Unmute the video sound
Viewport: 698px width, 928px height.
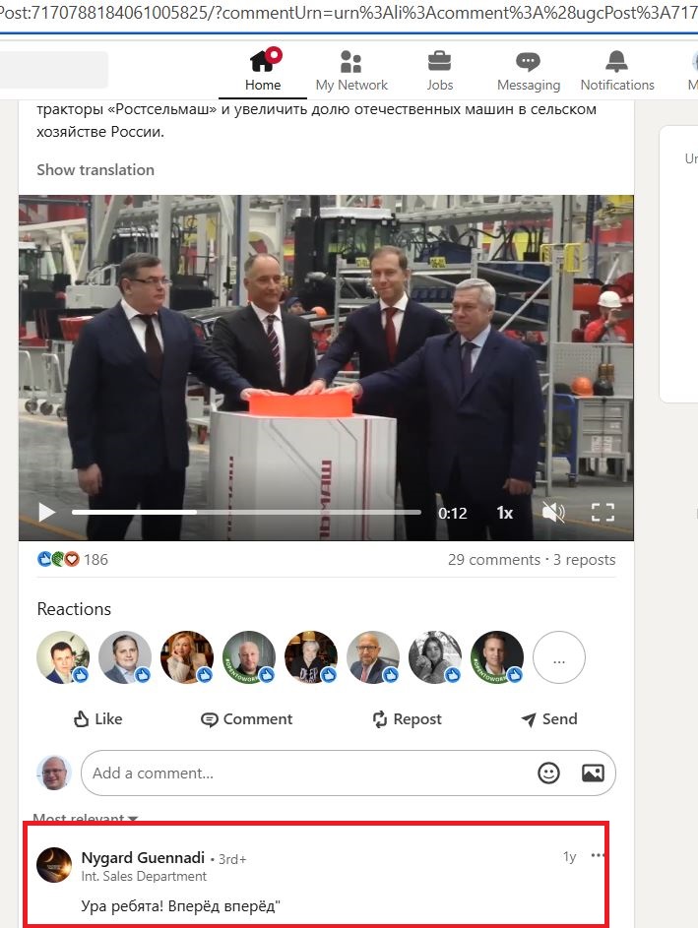click(553, 512)
